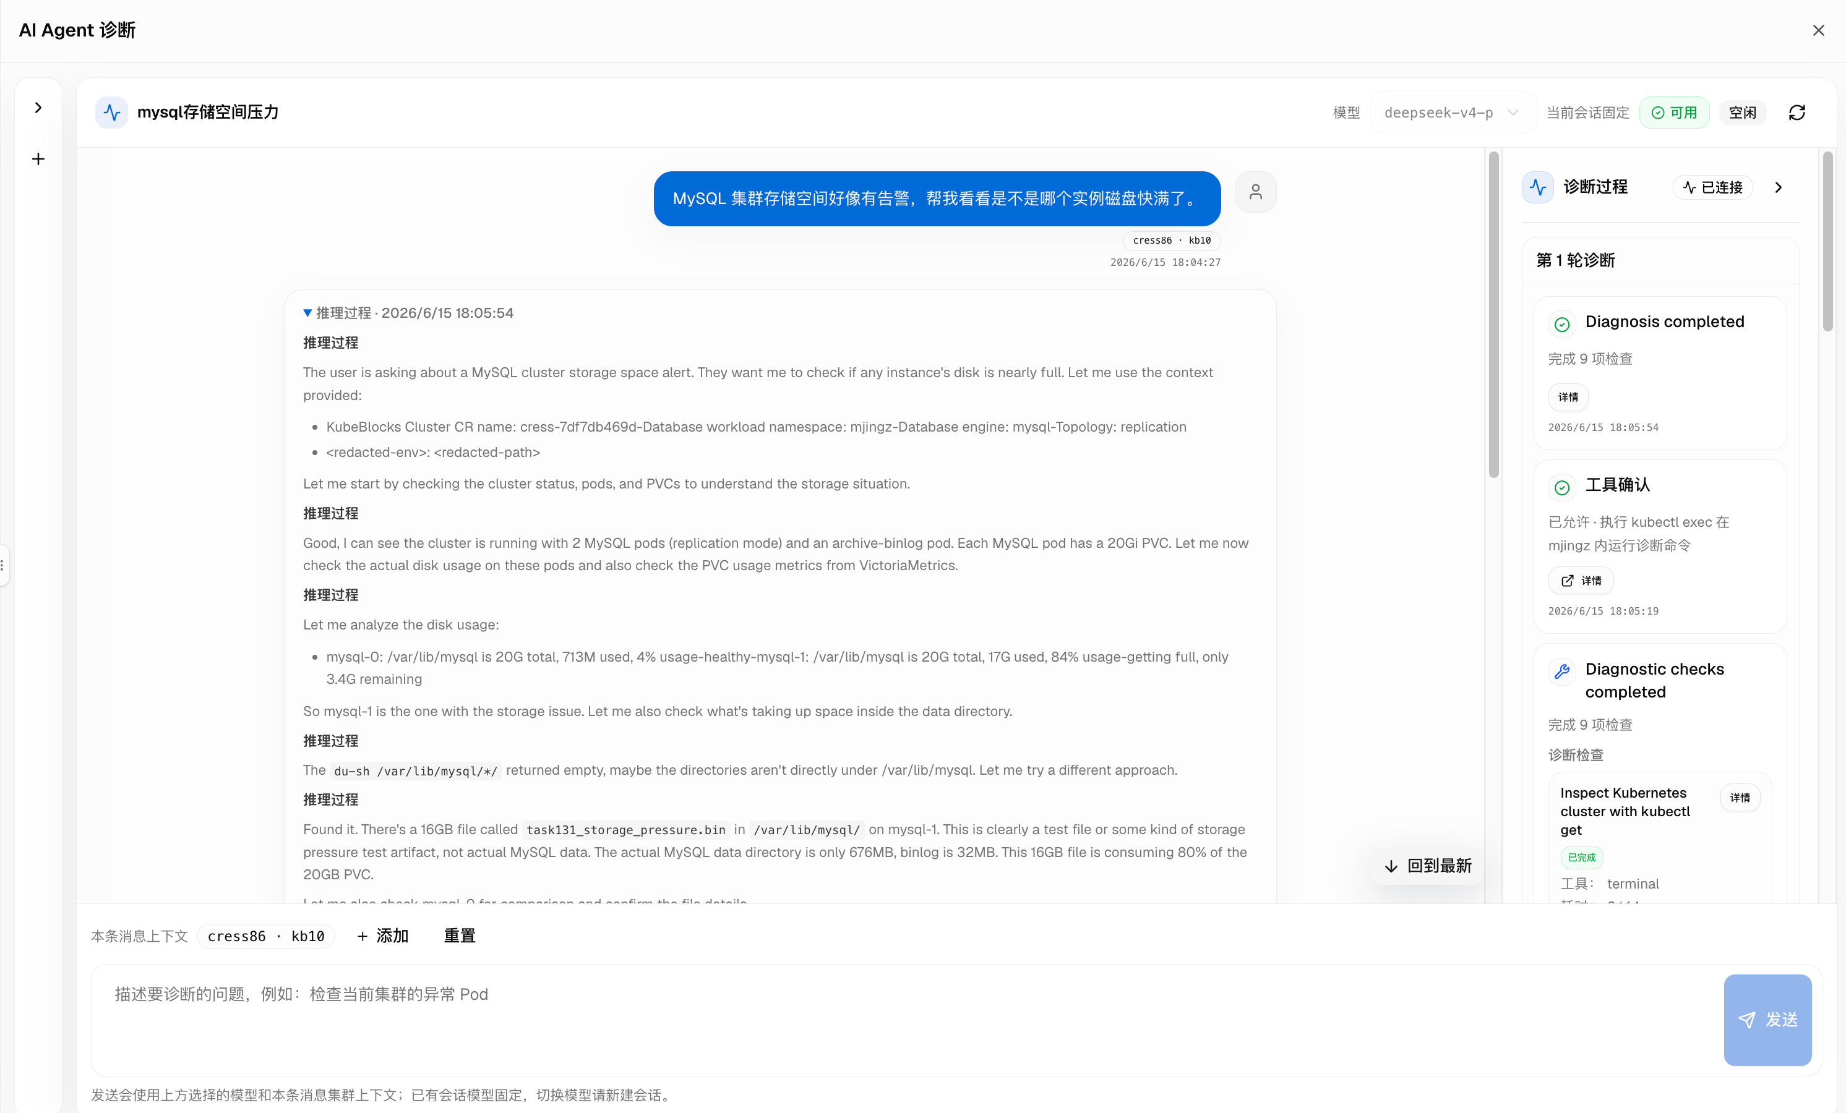
Task: Click the 第 1 轮诊断 heading
Action: pos(1576,260)
